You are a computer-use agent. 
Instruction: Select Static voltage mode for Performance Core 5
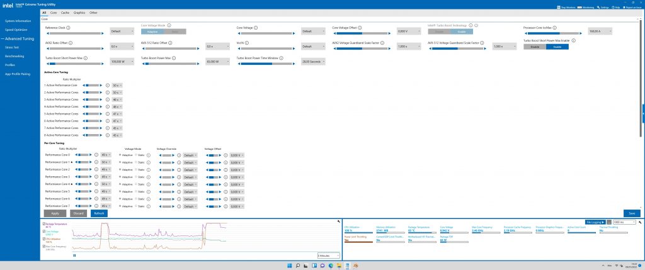136,191
